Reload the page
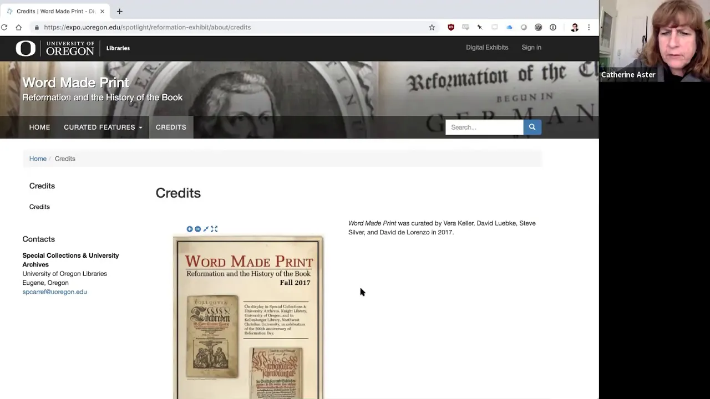The width and height of the screenshot is (710, 399). 4,27
